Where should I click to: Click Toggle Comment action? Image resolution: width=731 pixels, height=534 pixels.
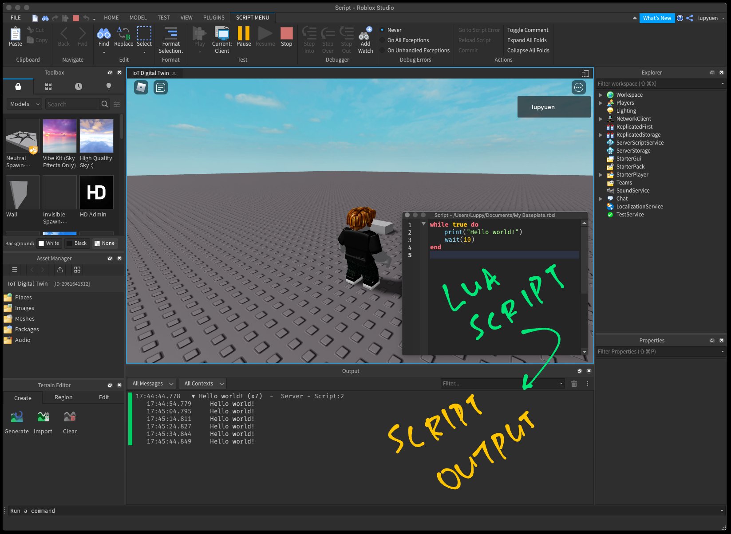pyautogui.click(x=528, y=30)
